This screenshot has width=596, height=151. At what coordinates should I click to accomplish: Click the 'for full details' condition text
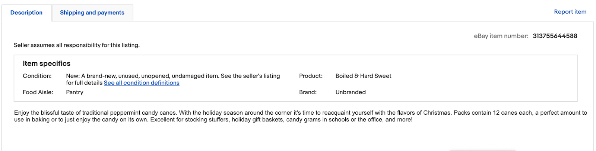coord(84,83)
